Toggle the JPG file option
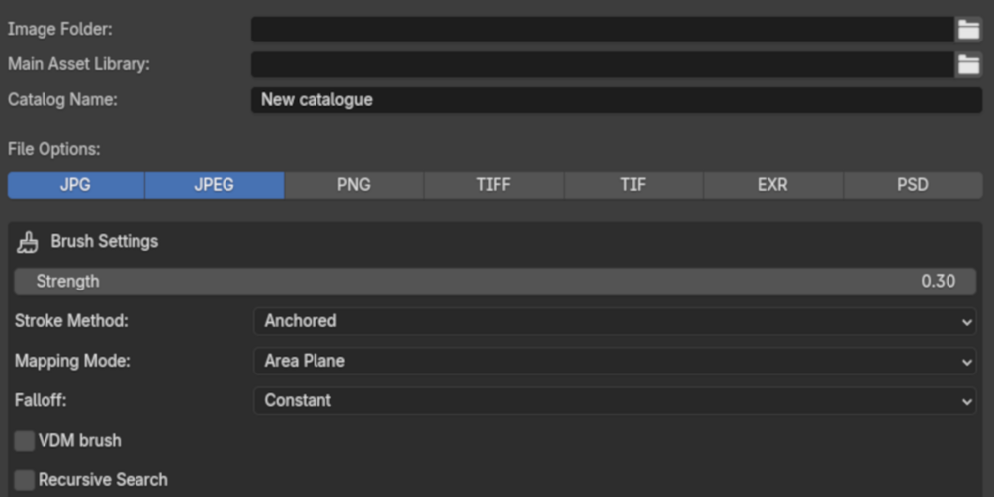The image size is (994, 497). (76, 185)
